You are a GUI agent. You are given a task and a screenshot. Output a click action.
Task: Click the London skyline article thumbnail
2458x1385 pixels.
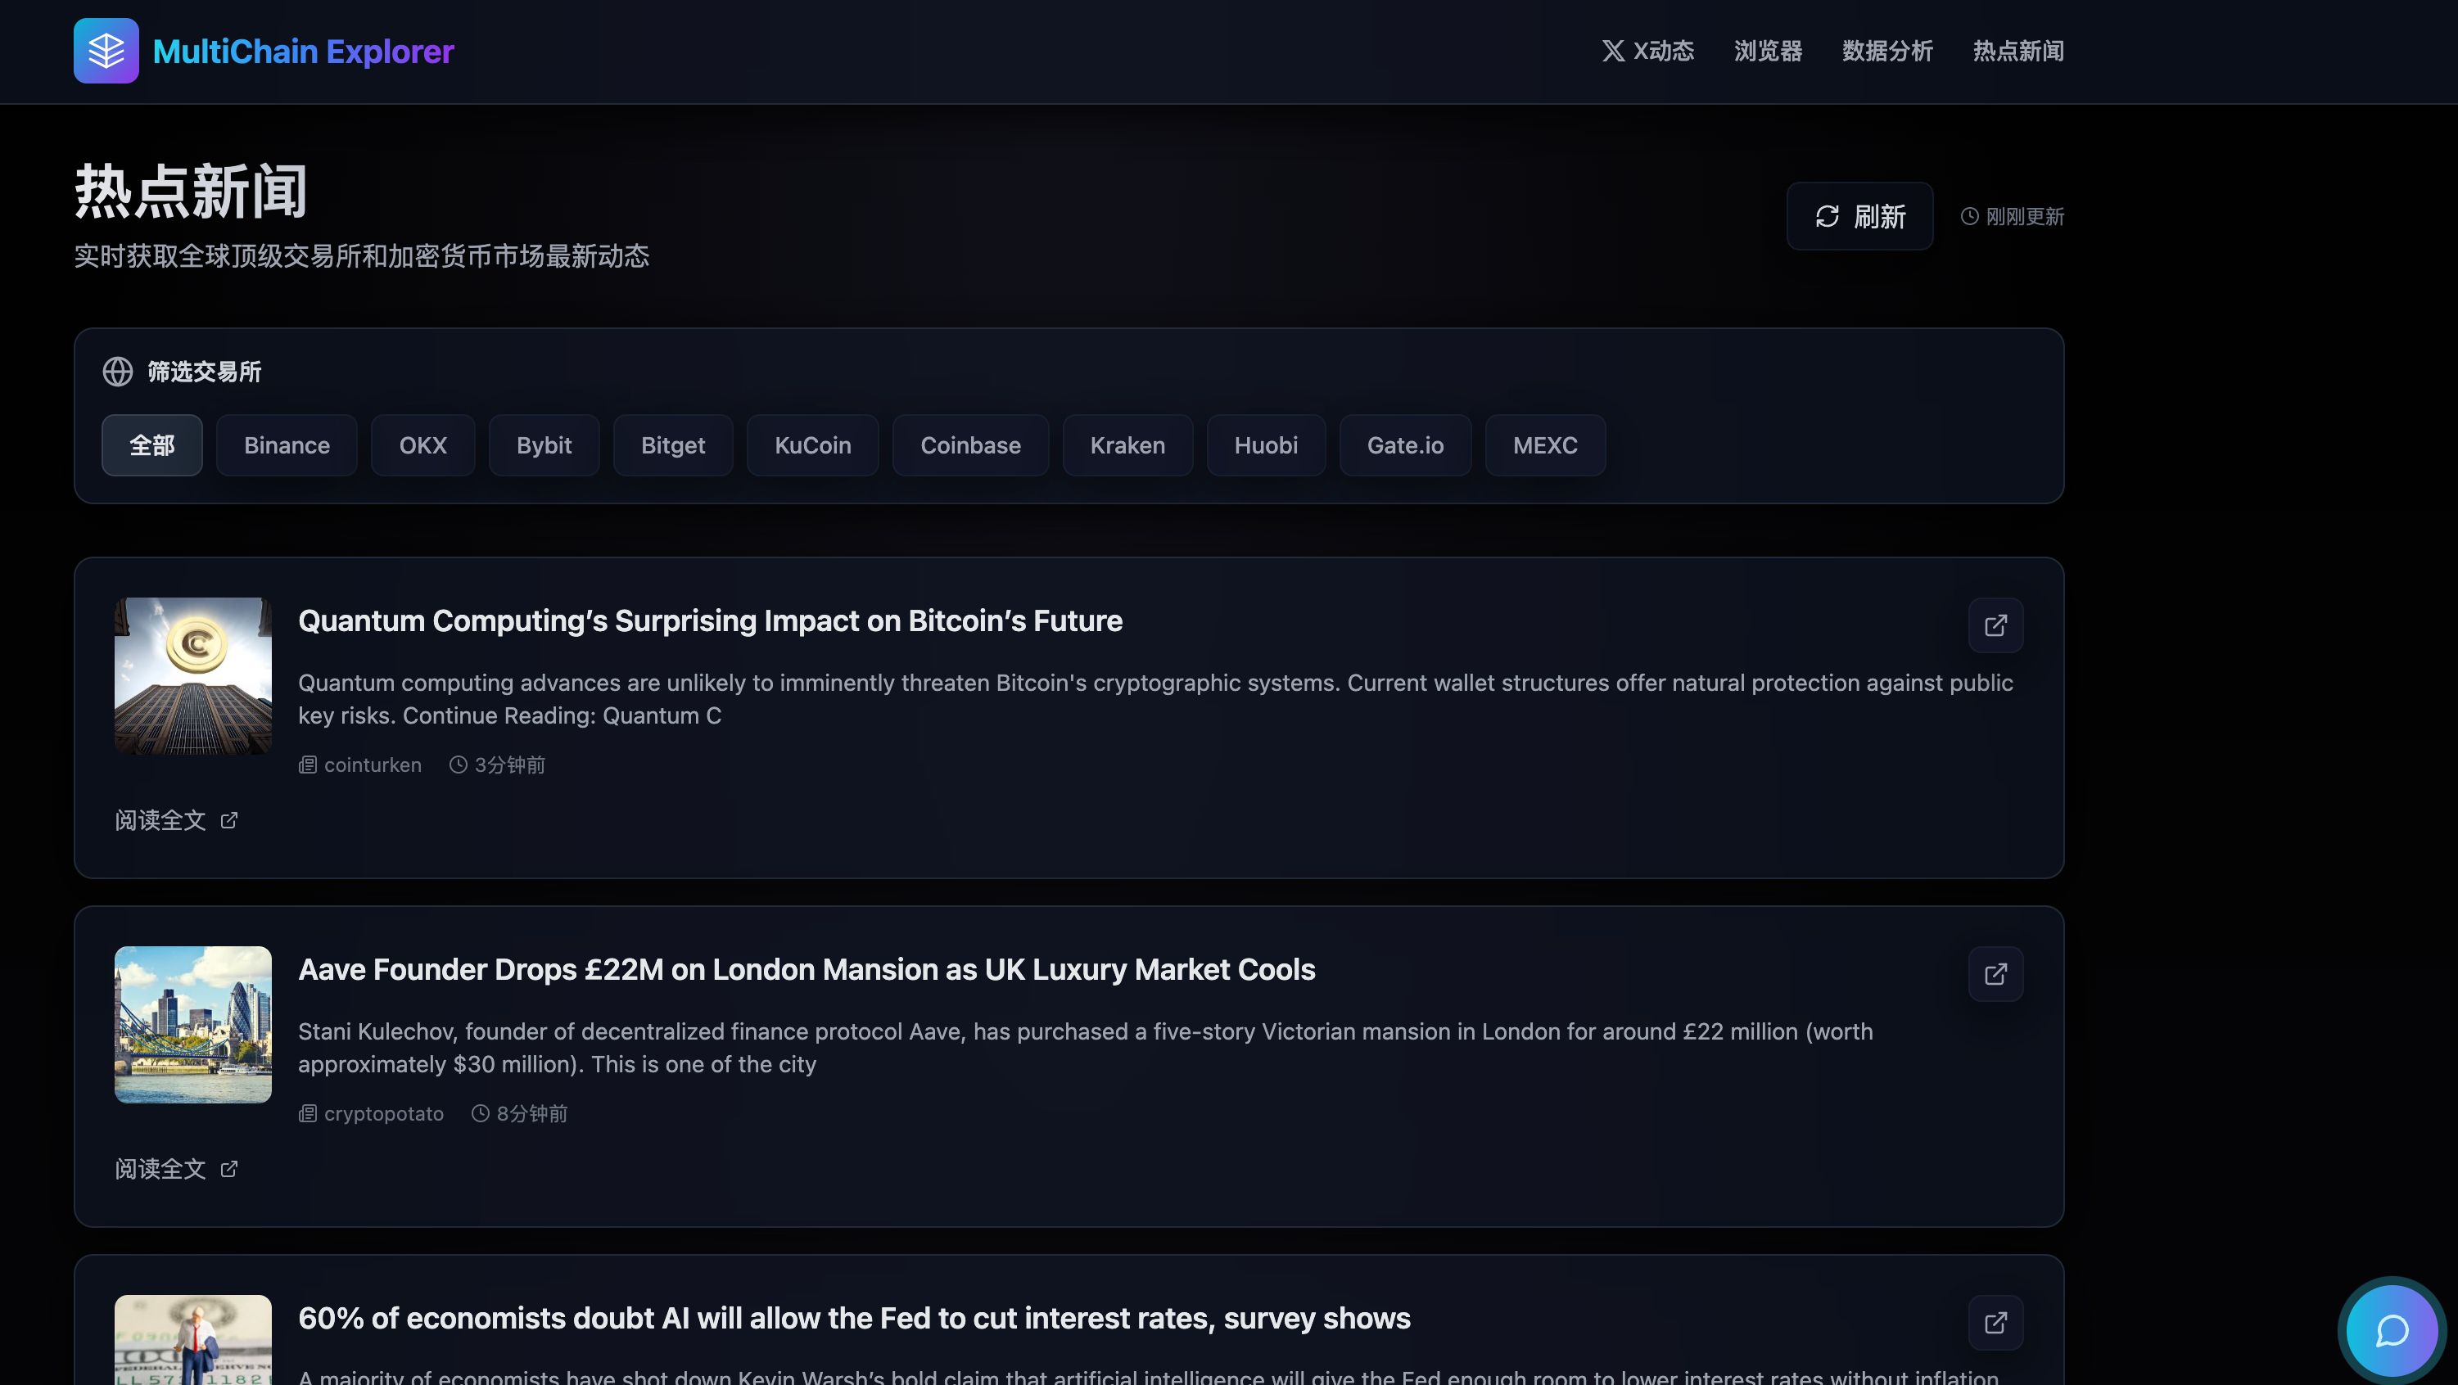pos(192,1025)
